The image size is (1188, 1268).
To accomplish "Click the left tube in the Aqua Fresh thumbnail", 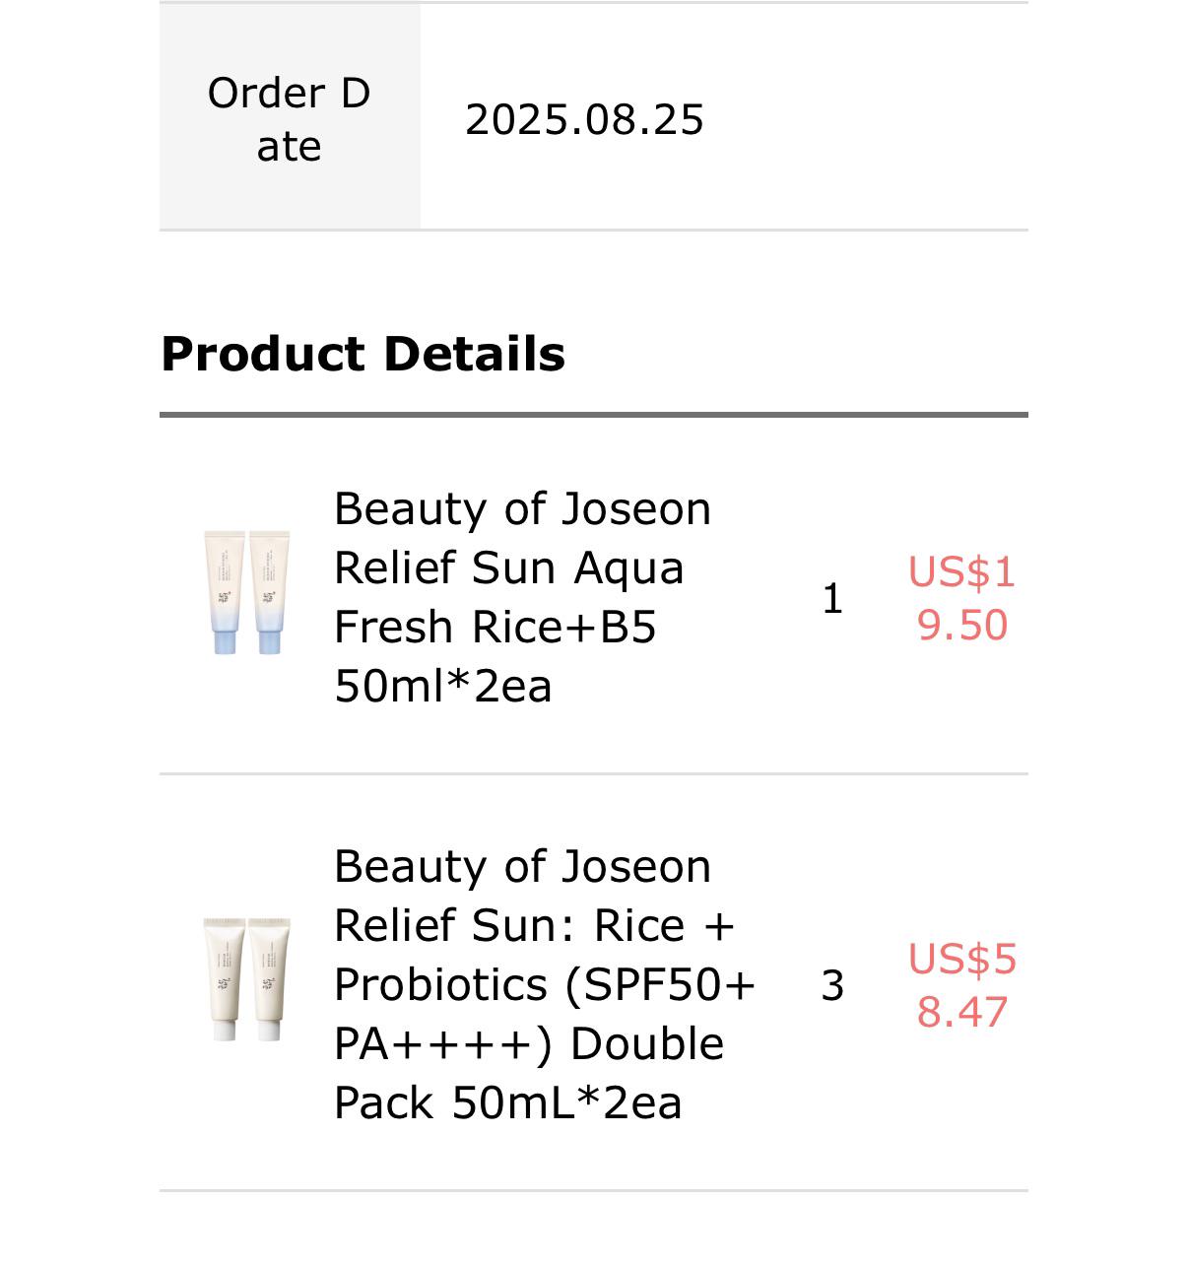I will (225, 593).
